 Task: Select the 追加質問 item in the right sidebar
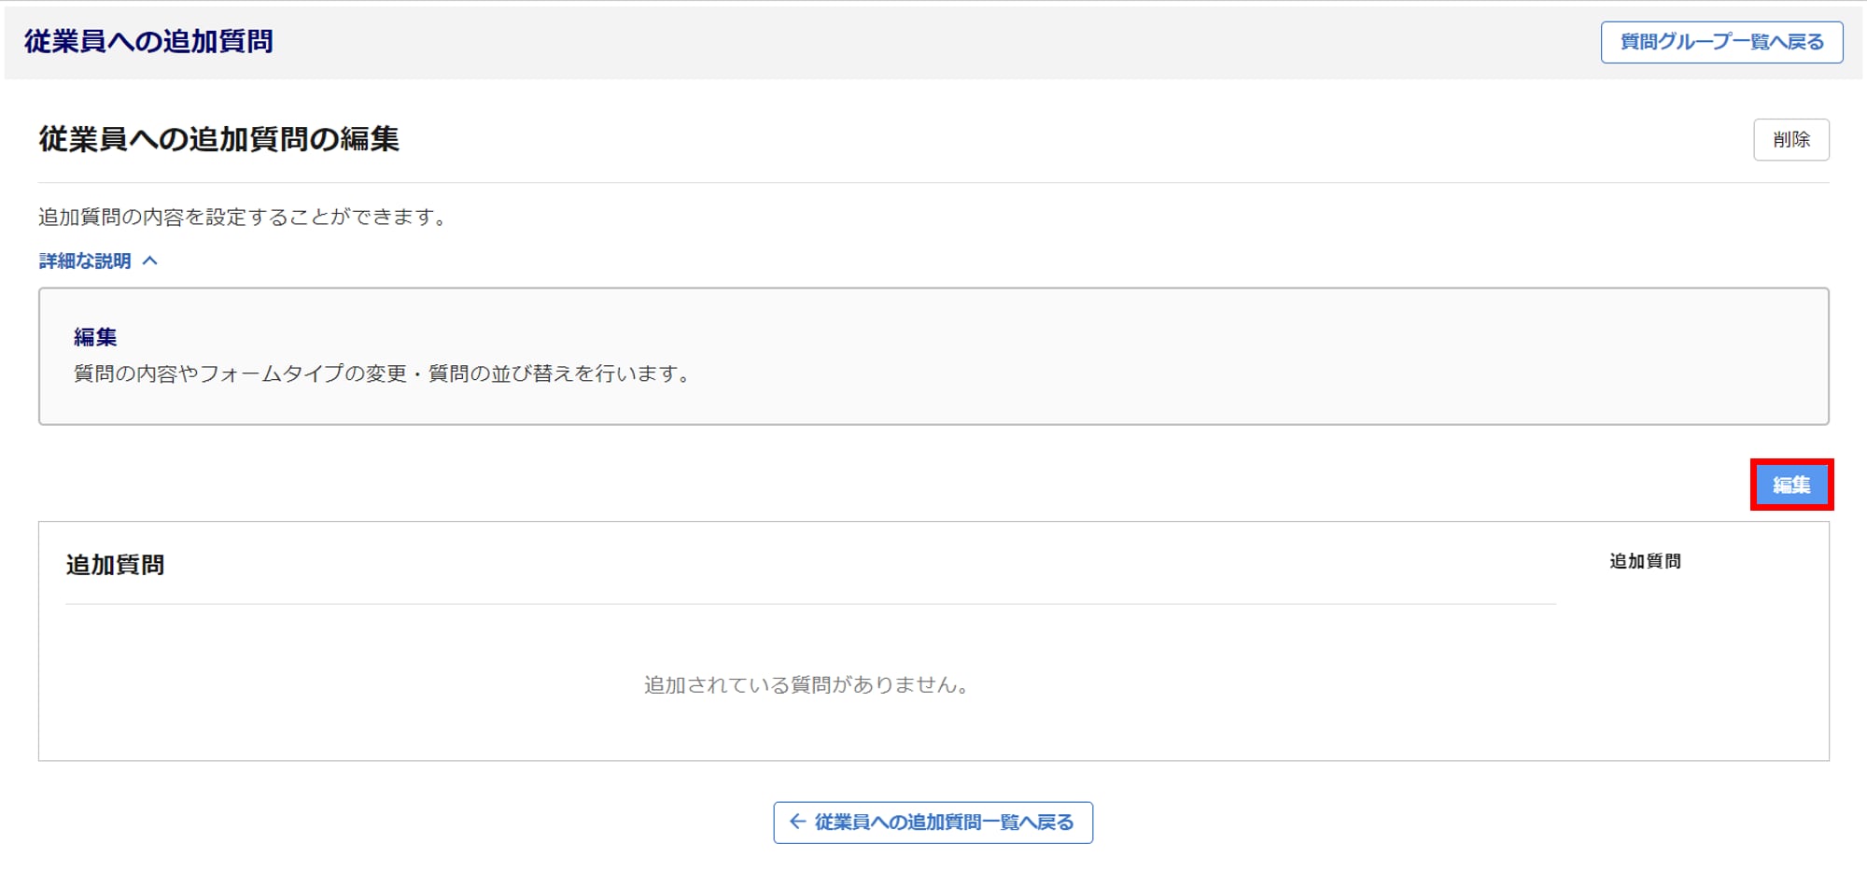pyautogui.click(x=1645, y=561)
